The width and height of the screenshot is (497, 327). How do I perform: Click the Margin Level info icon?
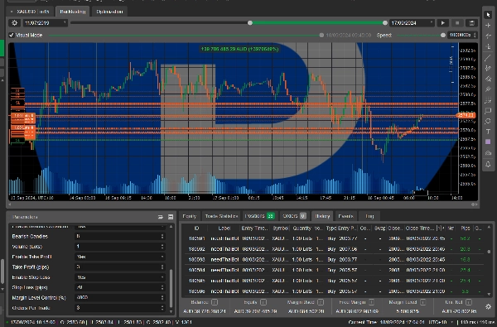coord(422,302)
